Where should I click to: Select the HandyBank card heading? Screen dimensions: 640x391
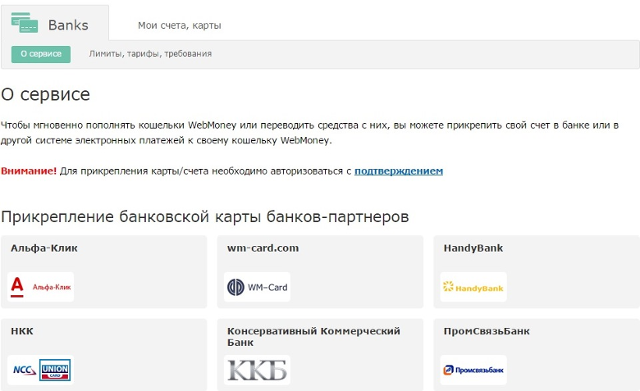[473, 248]
